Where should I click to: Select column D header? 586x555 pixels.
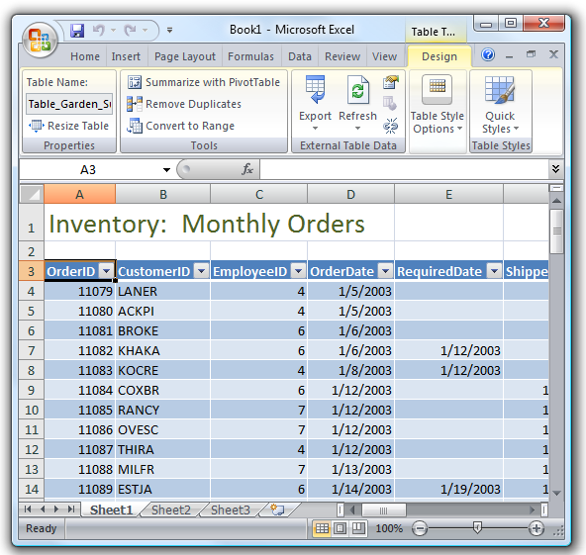tap(350, 194)
